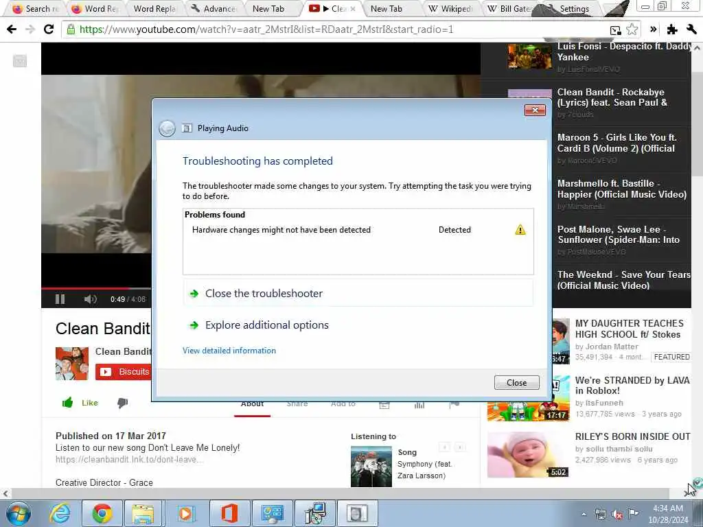
Task: Open 'View detailed information' link
Action: point(229,351)
